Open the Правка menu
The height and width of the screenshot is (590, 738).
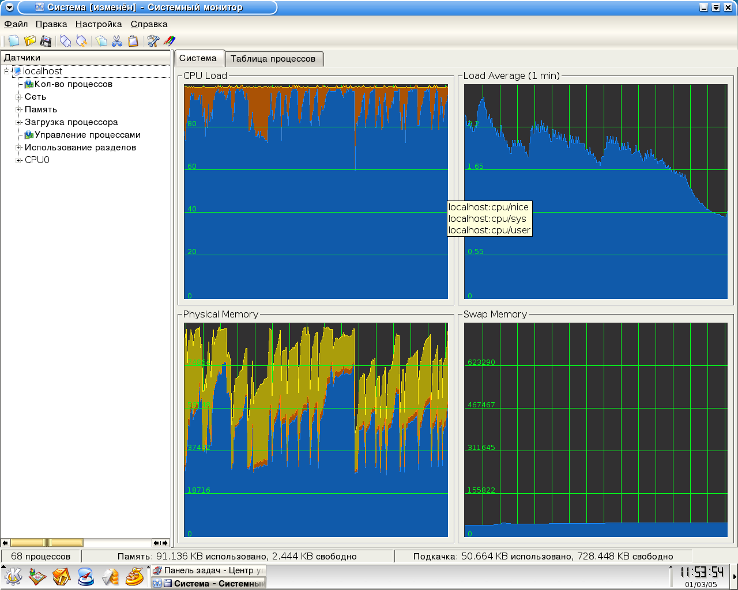coord(51,24)
